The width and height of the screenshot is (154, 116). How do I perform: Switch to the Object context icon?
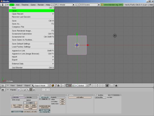(x=28, y=90)
